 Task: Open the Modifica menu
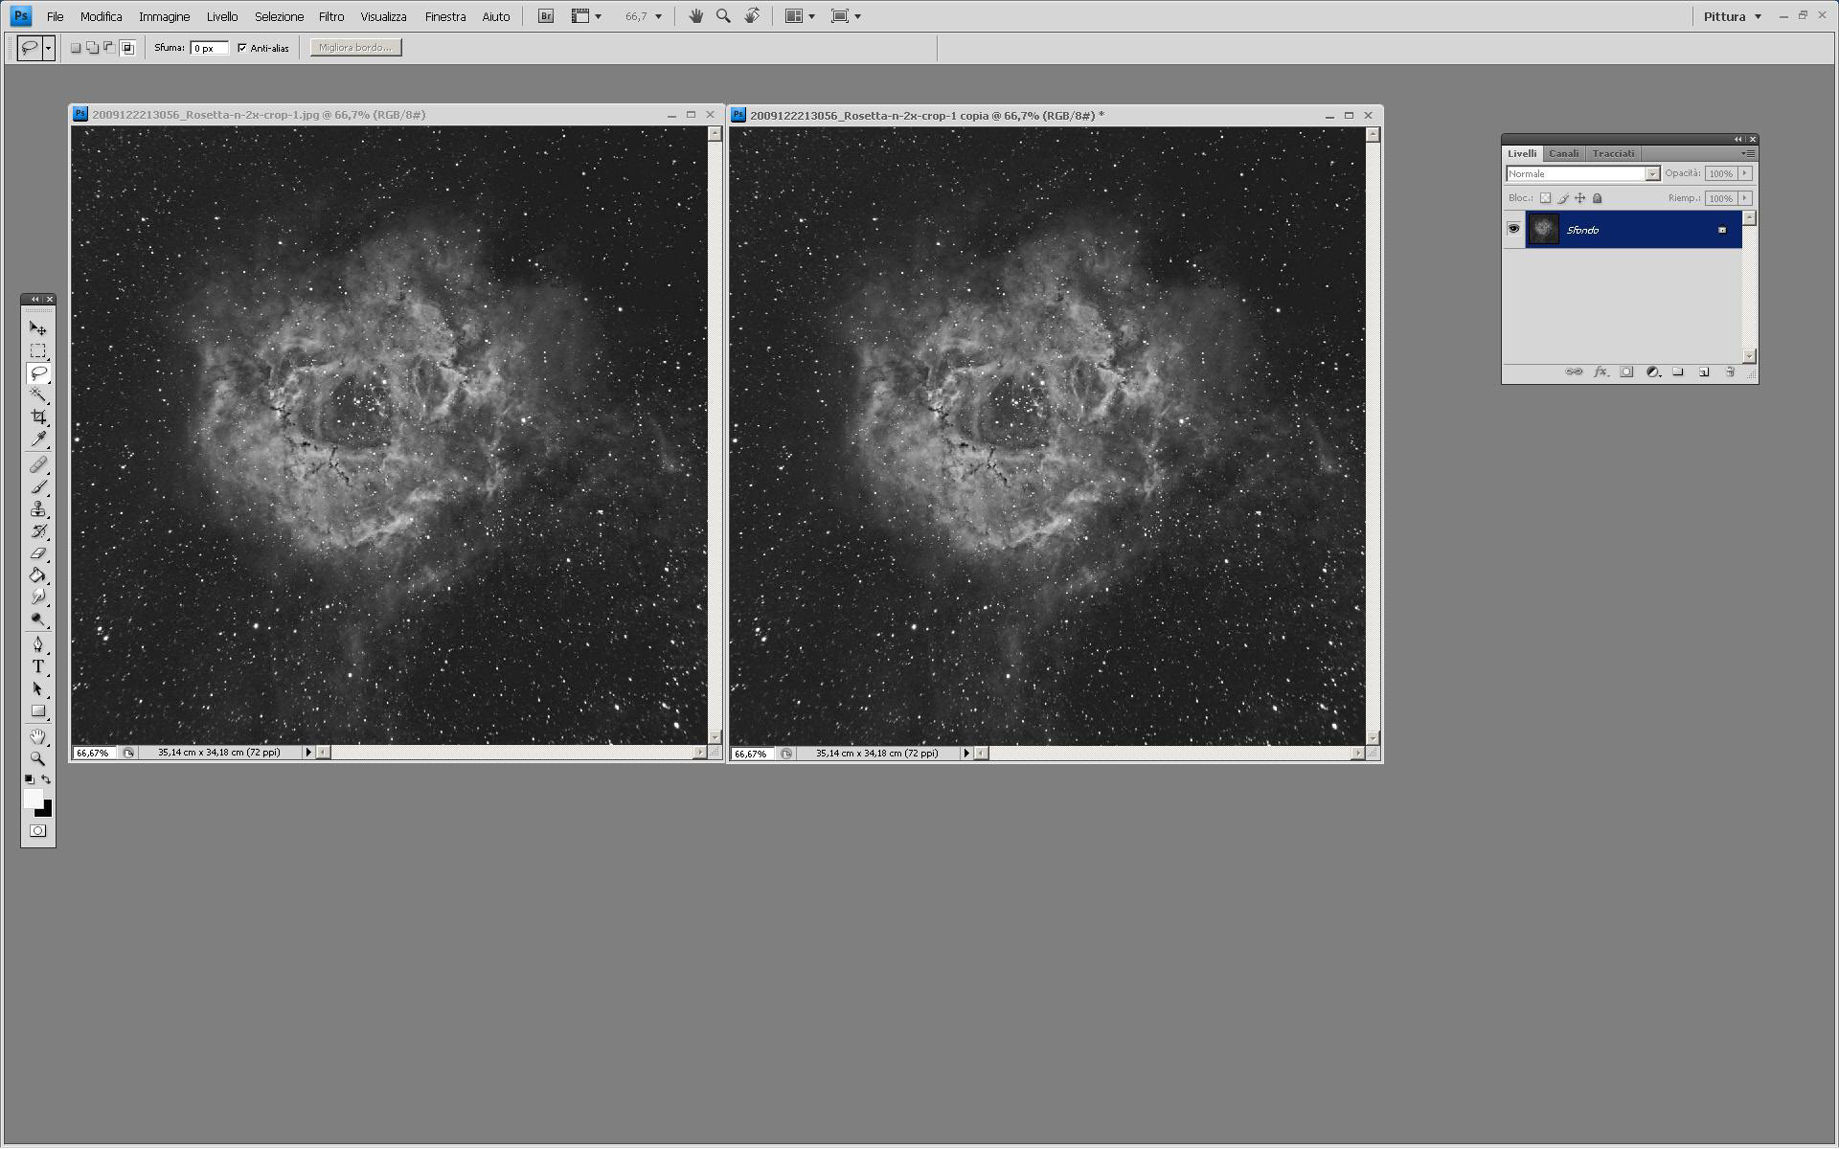point(102,16)
